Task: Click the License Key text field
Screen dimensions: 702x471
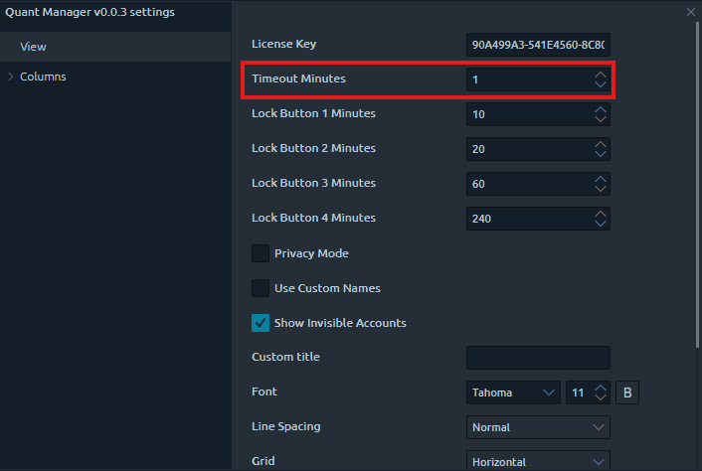Action: pyautogui.click(x=537, y=45)
